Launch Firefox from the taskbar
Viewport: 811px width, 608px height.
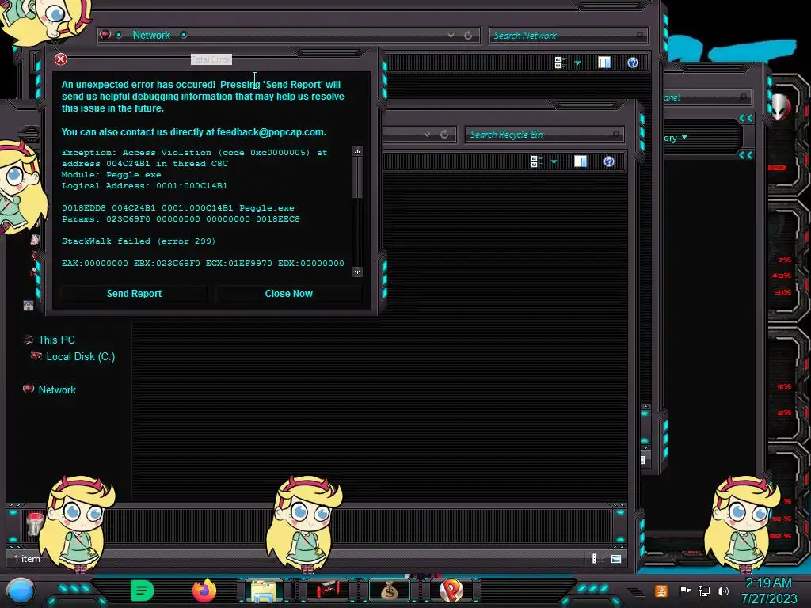(204, 591)
